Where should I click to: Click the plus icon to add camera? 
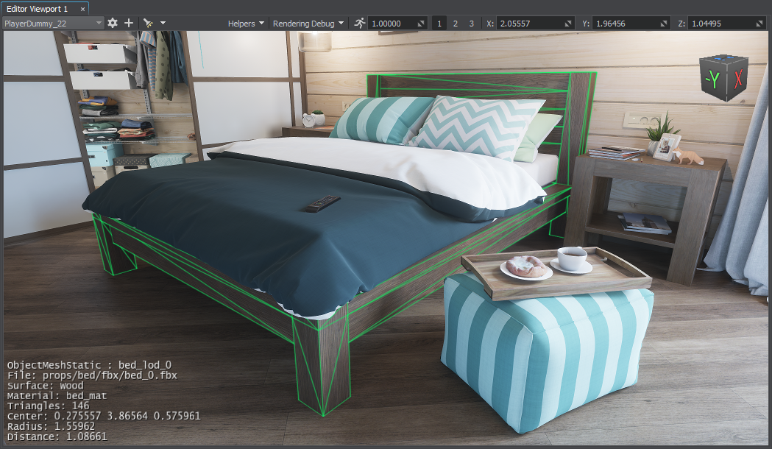[x=129, y=23]
